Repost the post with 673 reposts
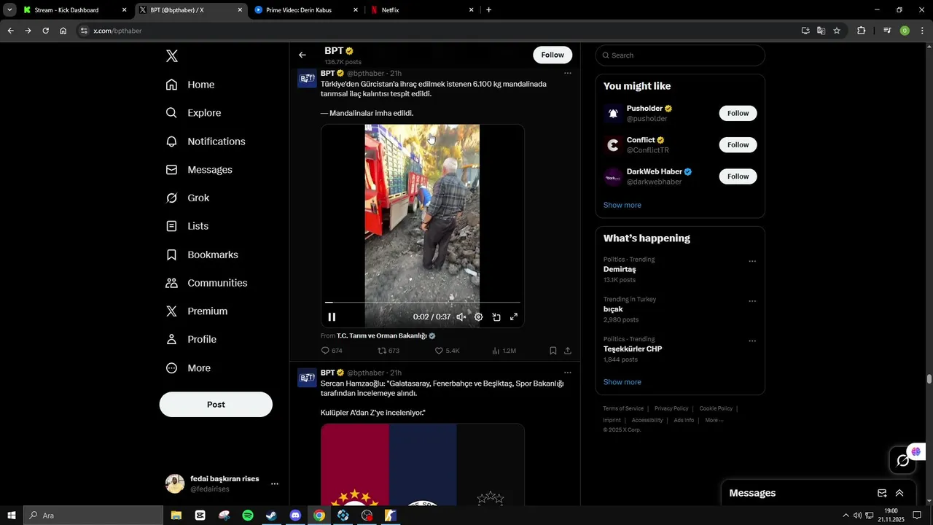 tap(388, 351)
